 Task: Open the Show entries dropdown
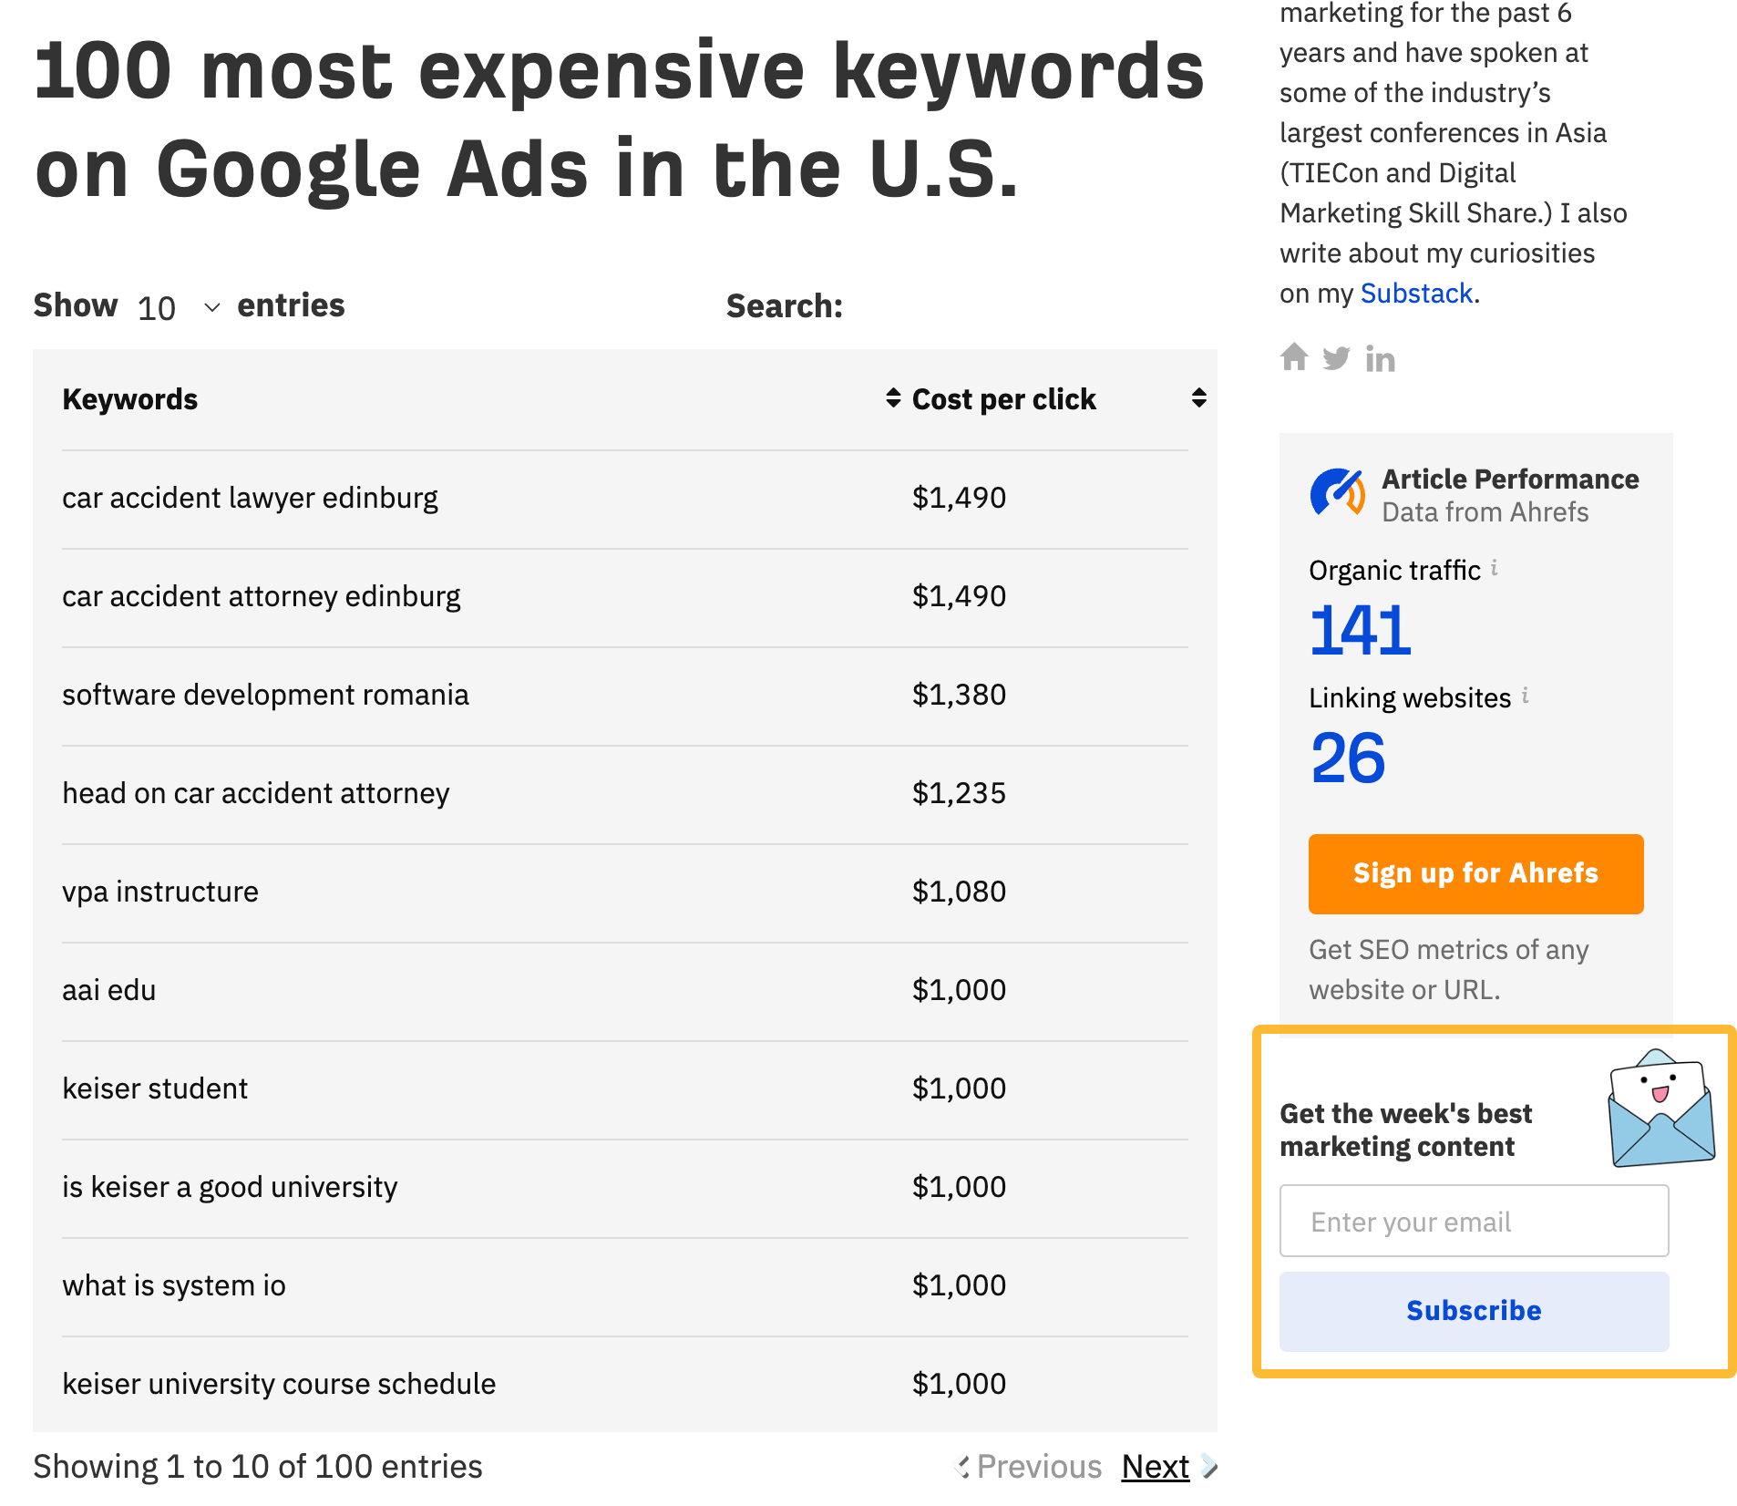(179, 308)
